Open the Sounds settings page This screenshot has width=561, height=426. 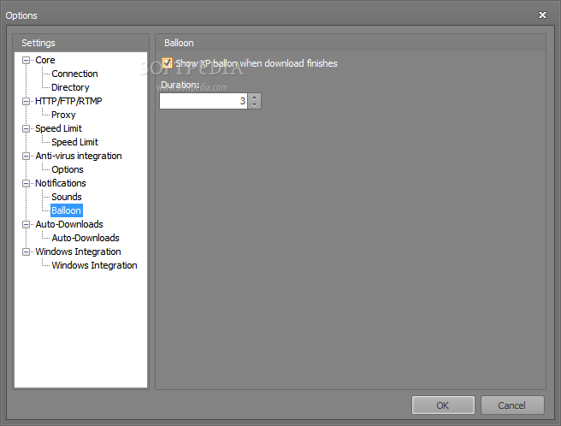point(67,197)
